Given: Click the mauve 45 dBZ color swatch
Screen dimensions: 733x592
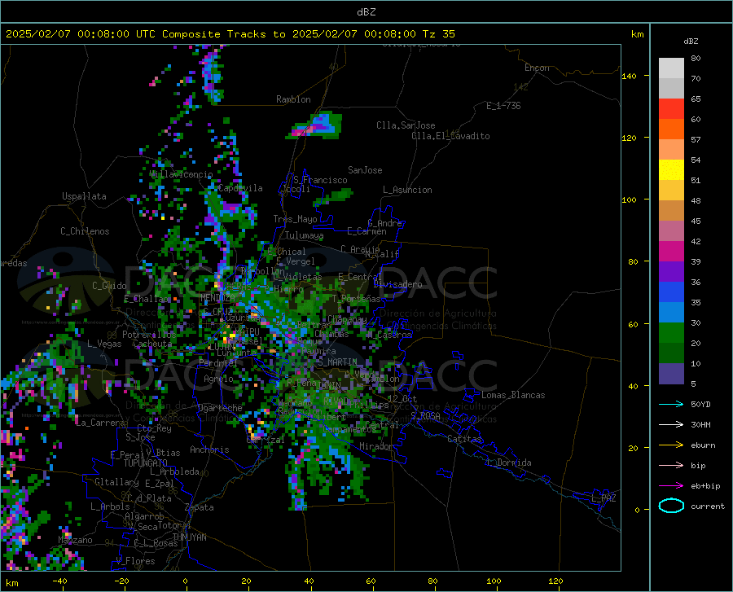Looking at the screenshot, I should pyautogui.click(x=671, y=230).
